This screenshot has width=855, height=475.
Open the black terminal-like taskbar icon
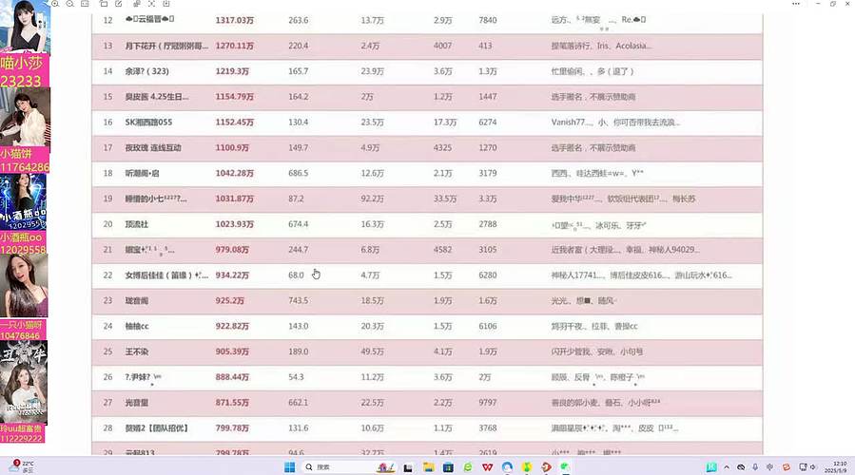pos(408,467)
